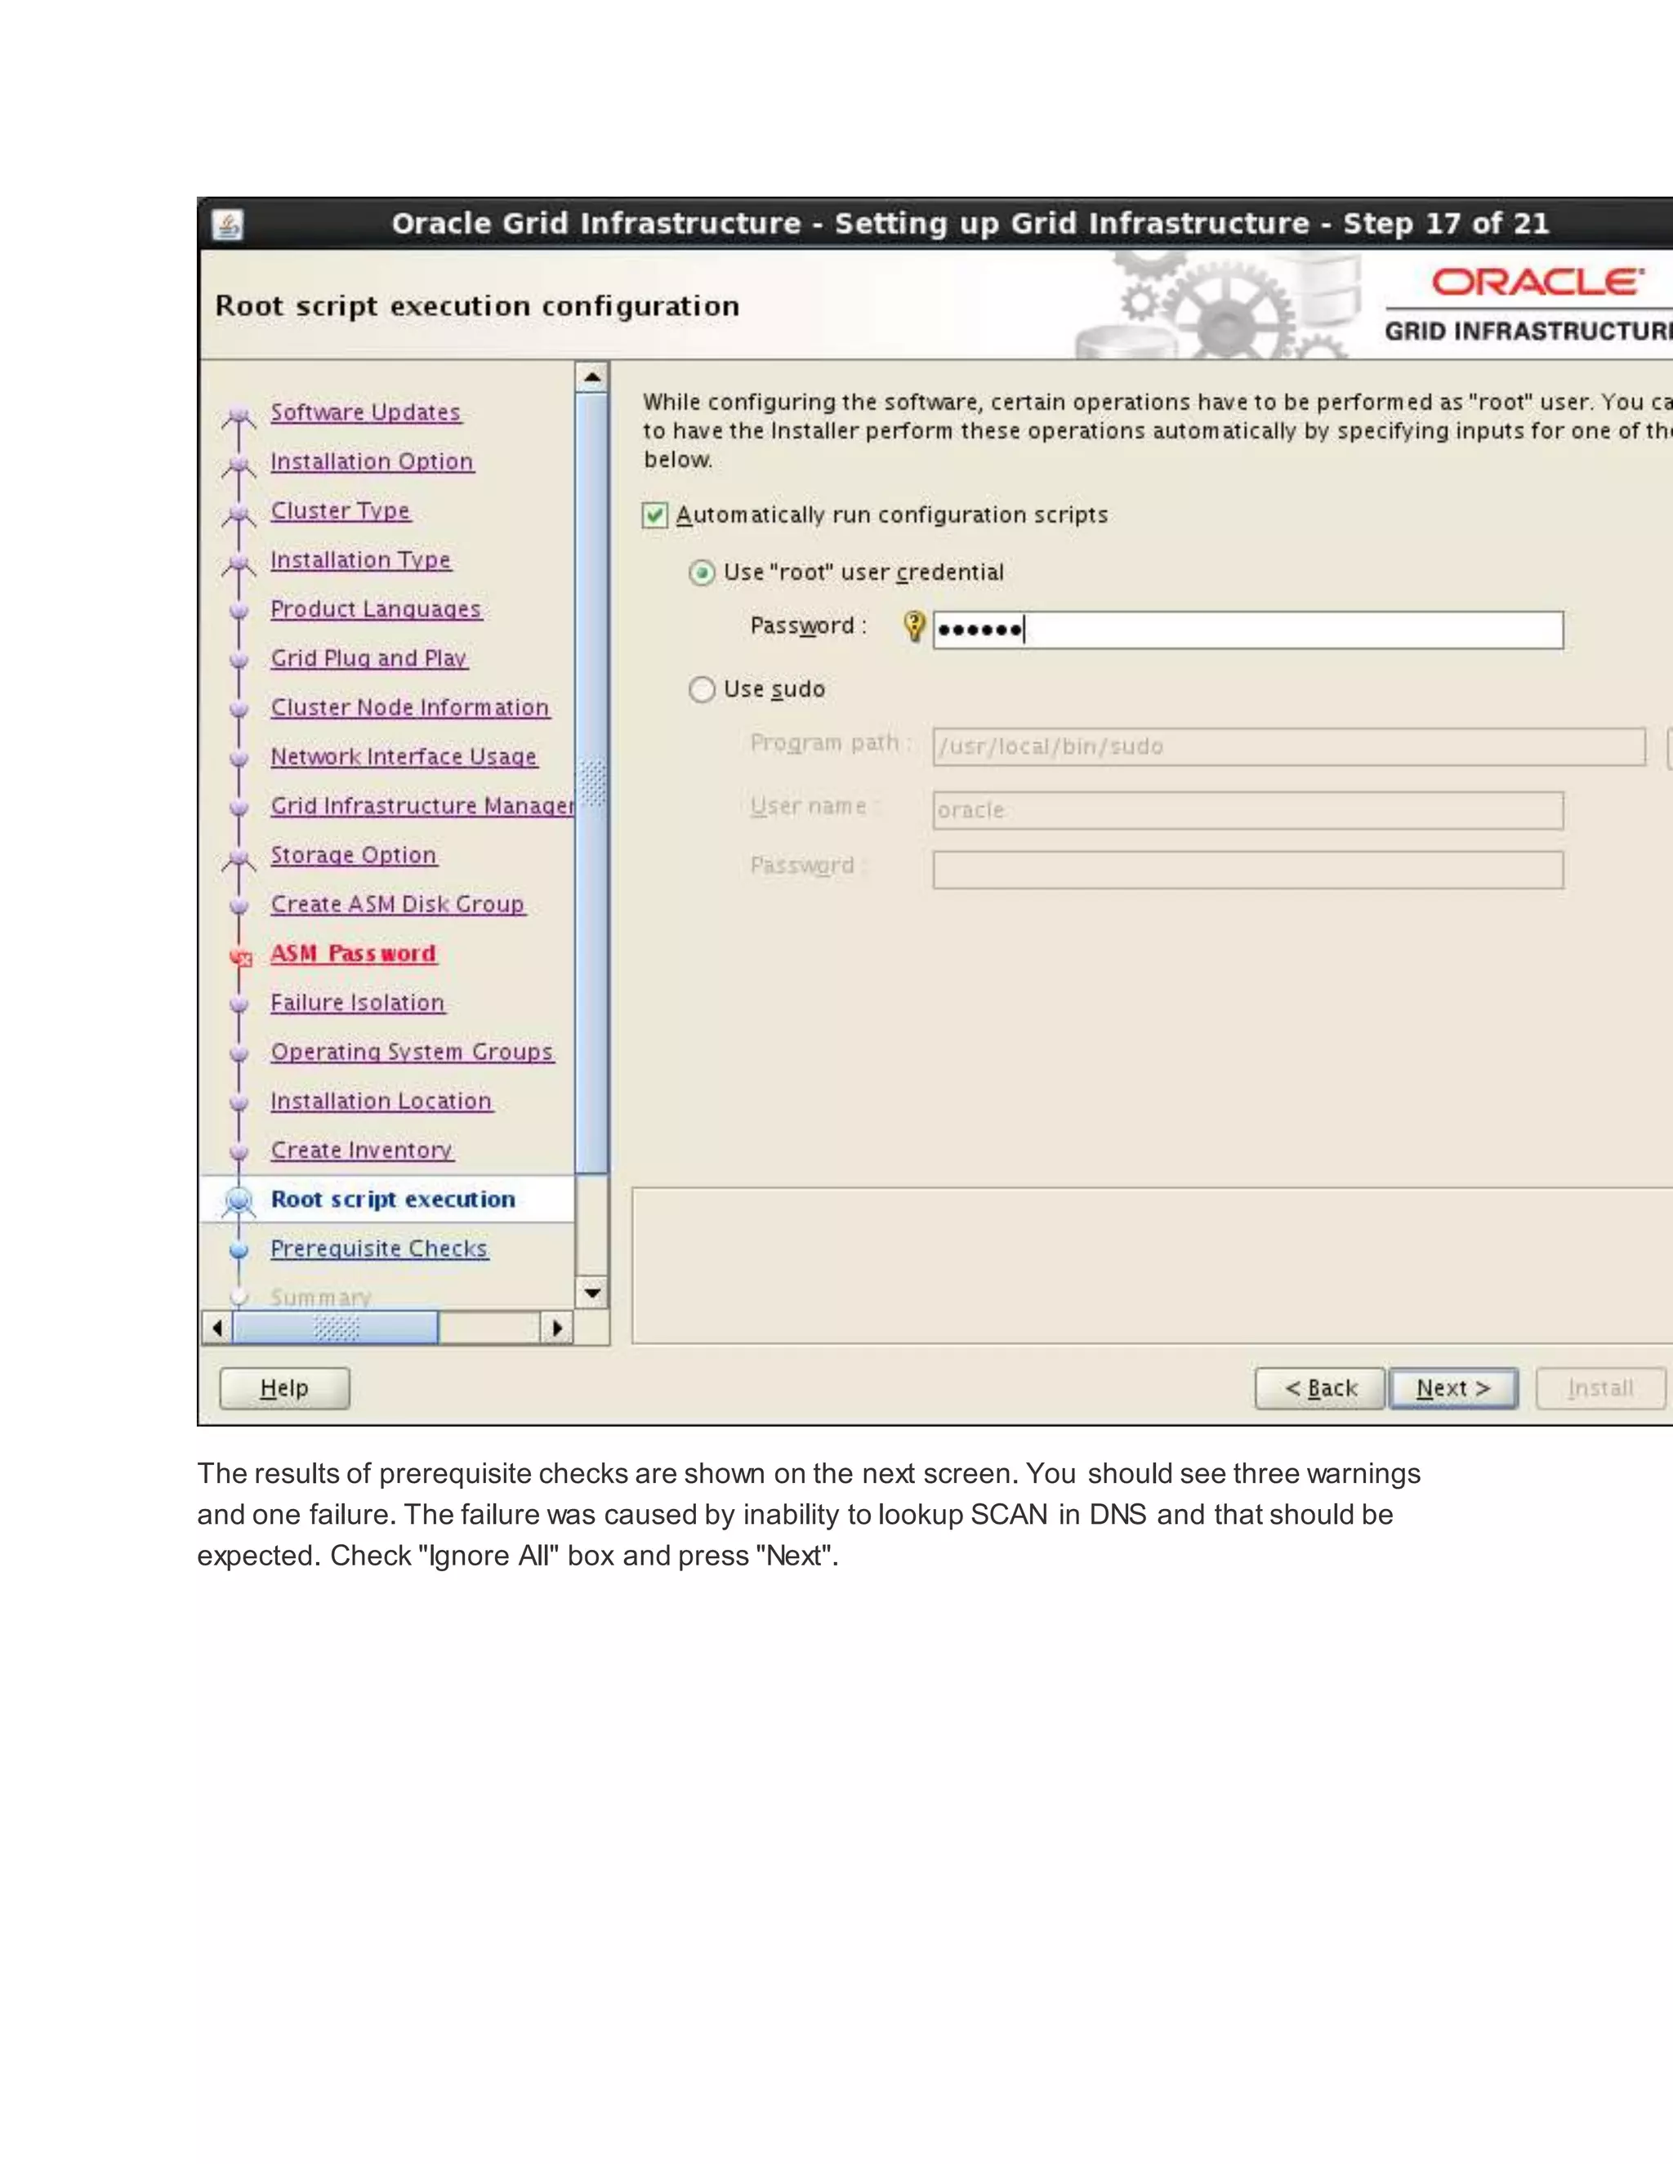This screenshot has width=1673, height=2164.
Task: Go to Installation Type step
Action: [361, 560]
